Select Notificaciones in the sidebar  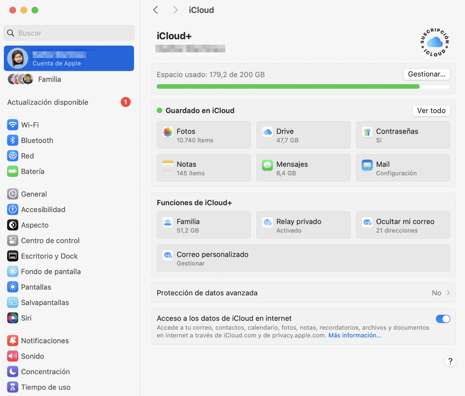tap(45, 340)
